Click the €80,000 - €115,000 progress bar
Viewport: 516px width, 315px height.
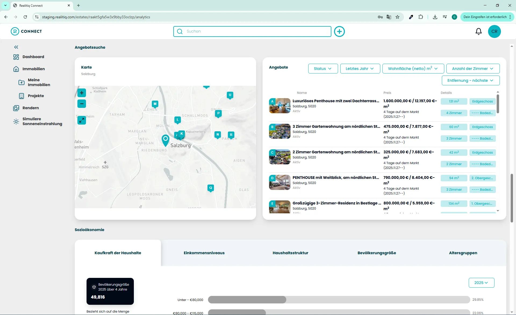(339, 312)
